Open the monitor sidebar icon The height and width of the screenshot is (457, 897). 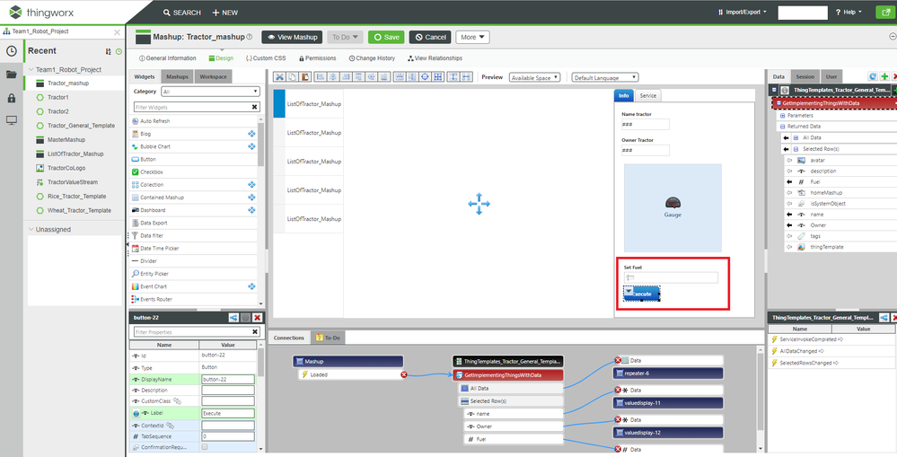[x=11, y=120]
